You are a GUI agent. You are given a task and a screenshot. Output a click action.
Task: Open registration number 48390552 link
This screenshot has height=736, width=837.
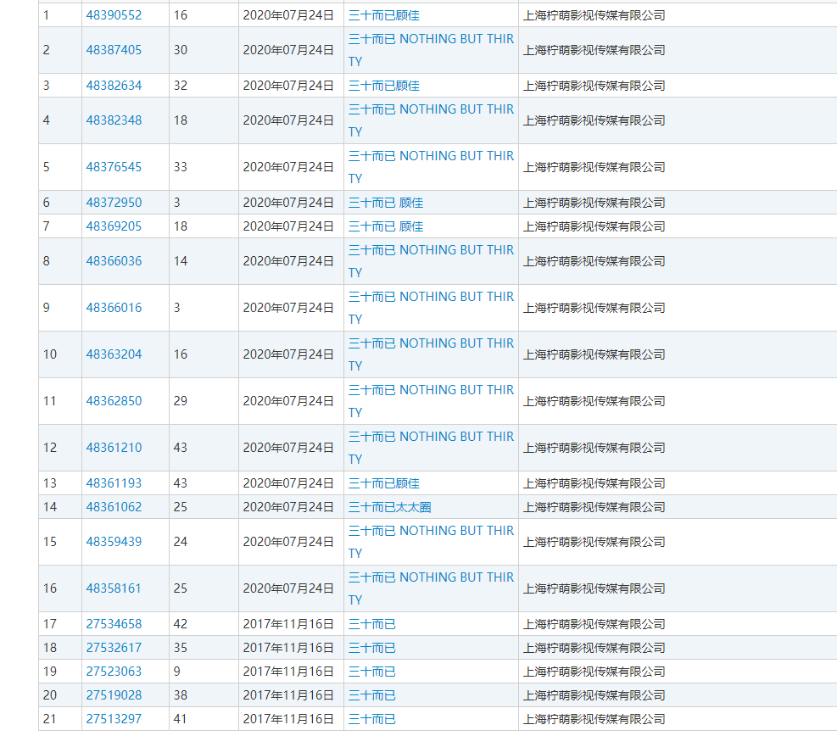[114, 15]
